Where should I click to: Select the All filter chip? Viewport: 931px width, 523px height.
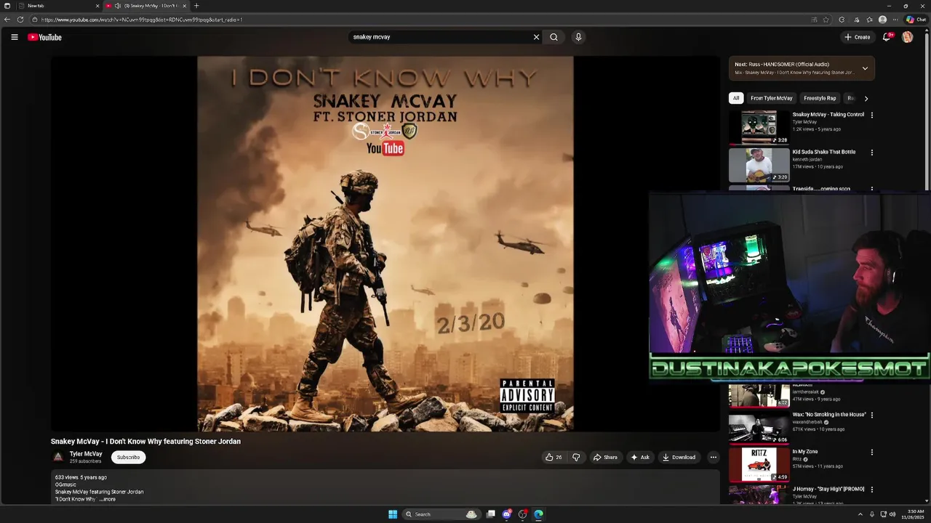[x=736, y=98]
